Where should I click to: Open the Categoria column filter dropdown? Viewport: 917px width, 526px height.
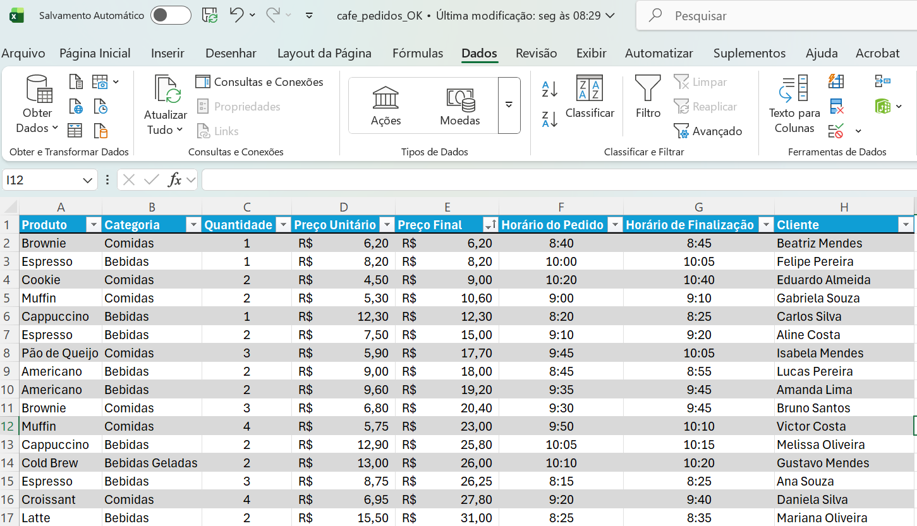193,225
